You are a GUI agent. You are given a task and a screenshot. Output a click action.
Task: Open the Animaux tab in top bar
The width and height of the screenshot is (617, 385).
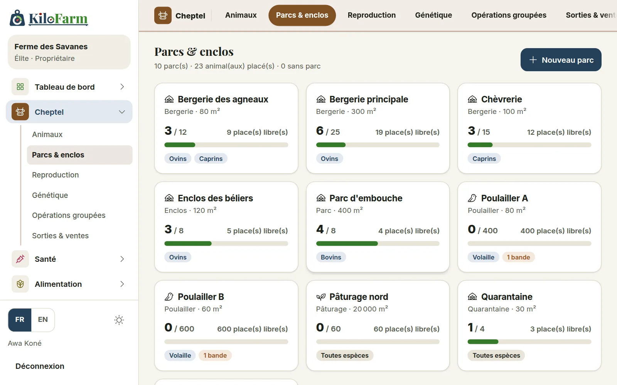pyautogui.click(x=241, y=15)
